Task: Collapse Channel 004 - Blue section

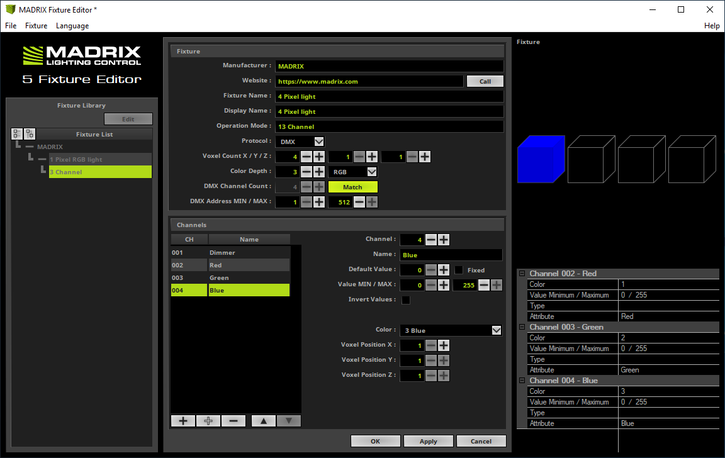Action: [x=522, y=381]
